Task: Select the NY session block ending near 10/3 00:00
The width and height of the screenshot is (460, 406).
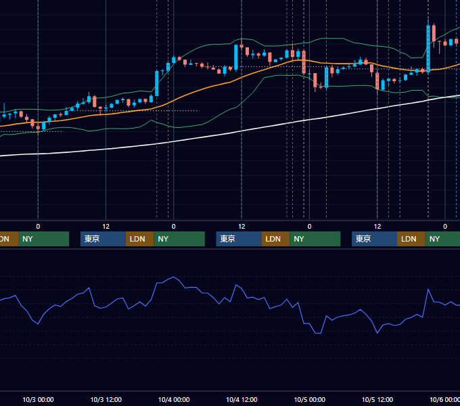Action: click(x=43, y=239)
